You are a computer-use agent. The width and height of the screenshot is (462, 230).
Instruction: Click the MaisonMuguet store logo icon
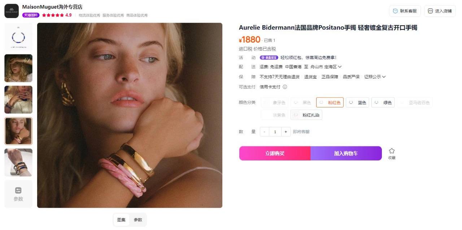click(x=12, y=11)
